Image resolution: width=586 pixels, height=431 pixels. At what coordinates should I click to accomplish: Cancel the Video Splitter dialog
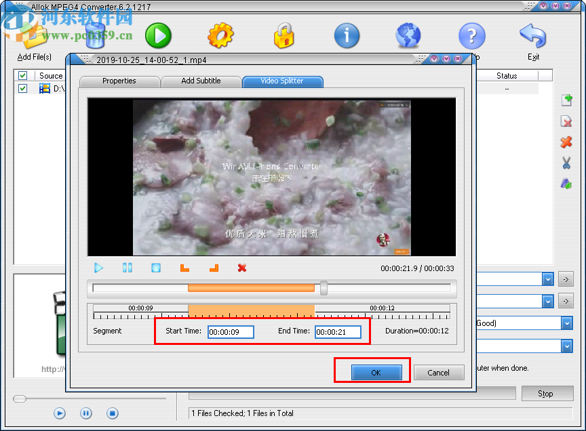pos(439,372)
